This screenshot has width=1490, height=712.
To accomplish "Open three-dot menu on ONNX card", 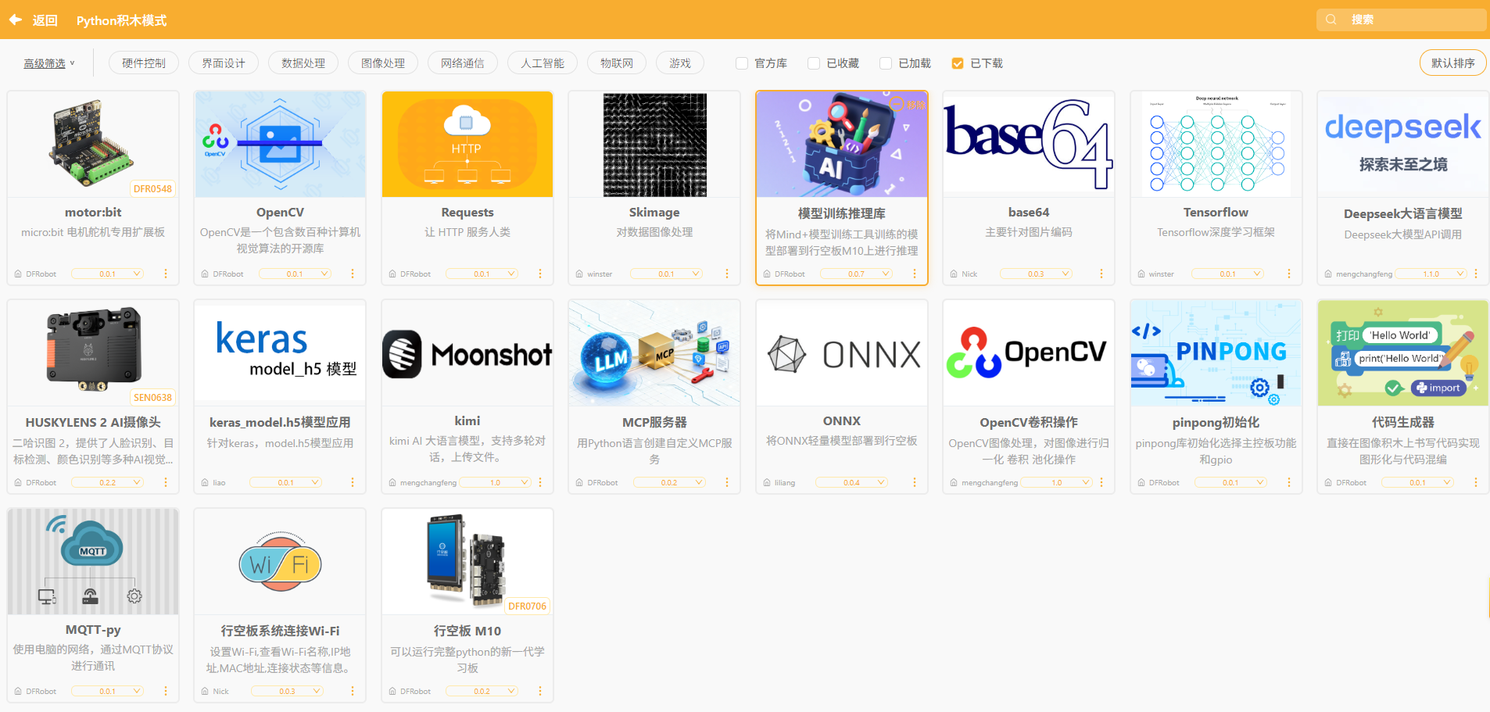I will click(x=915, y=482).
